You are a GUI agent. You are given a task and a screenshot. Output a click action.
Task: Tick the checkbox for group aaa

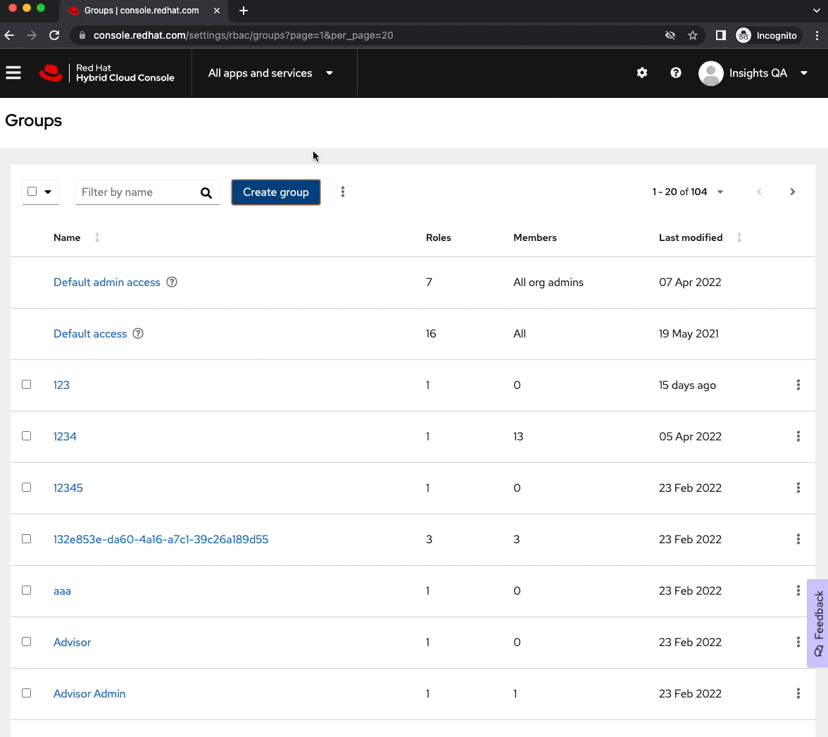(x=27, y=590)
